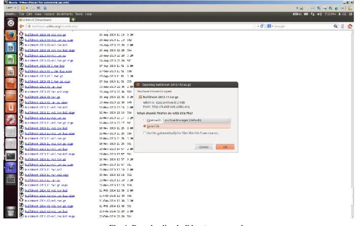Go back with the Firefox back arrow
The height and width of the screenshot is (226, 355).
(22, 26)
